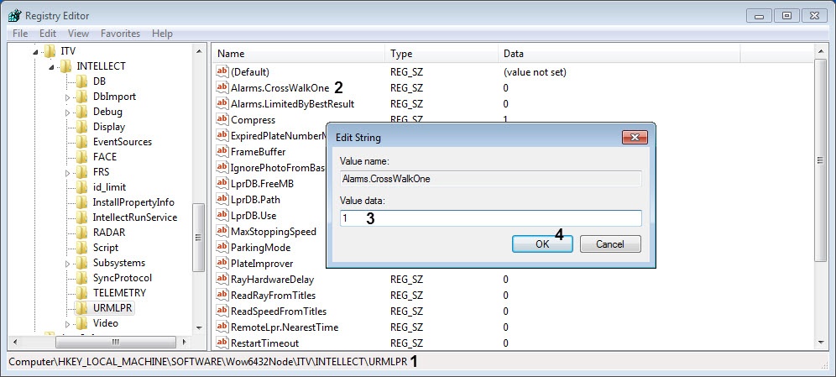
Task: Close the Edit String dialog
Action: click(632, 137)
